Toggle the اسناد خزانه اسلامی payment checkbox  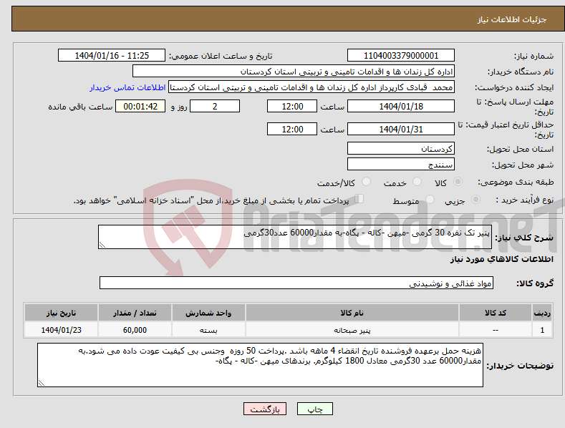pyautogui.click(x=359, y=198)
